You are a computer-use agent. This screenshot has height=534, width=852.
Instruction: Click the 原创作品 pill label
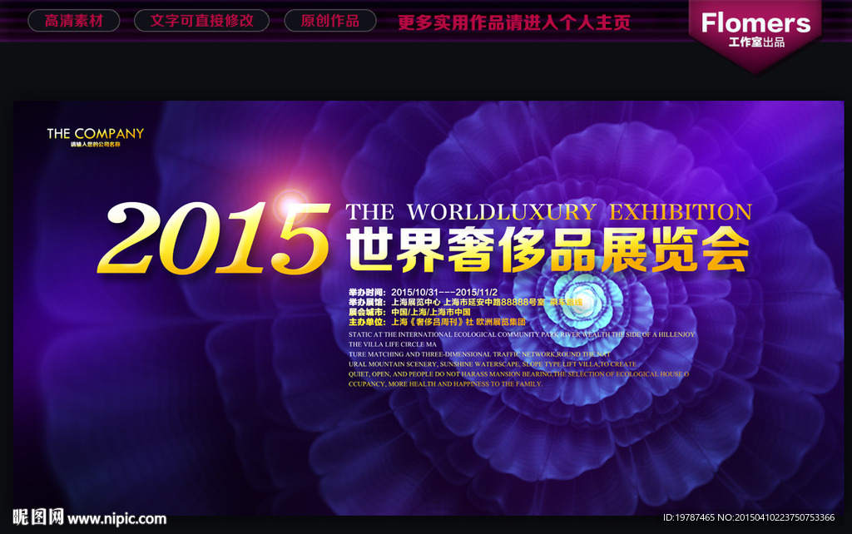tap(330, 21)
